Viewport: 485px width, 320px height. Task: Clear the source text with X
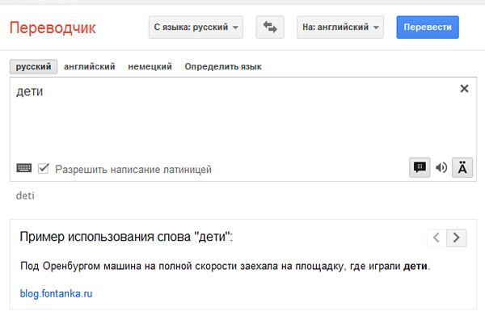pos(464,89)
